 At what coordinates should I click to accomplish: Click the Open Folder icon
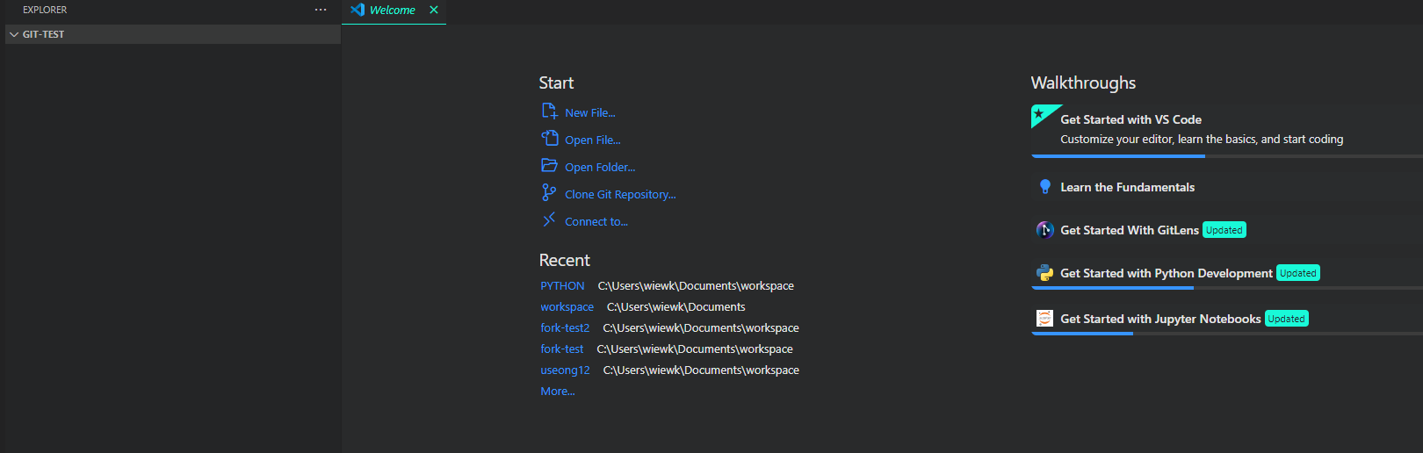coord(550,165)
